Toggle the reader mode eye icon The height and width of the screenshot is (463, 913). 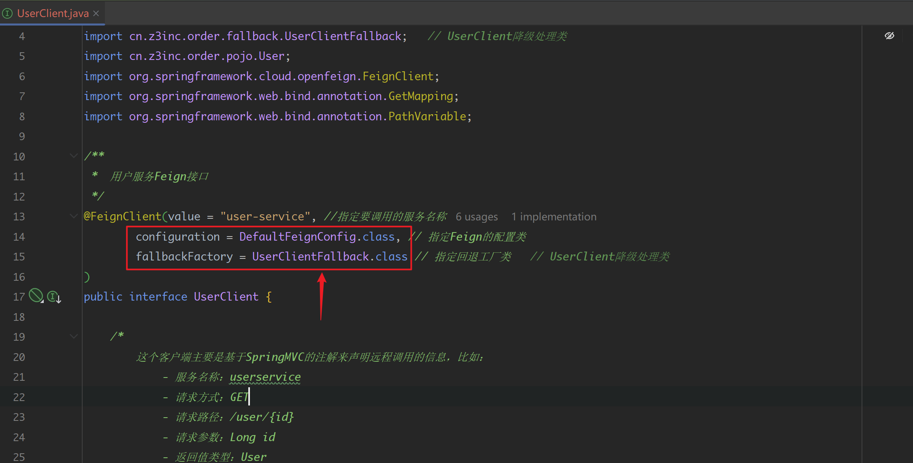[889, 36]
